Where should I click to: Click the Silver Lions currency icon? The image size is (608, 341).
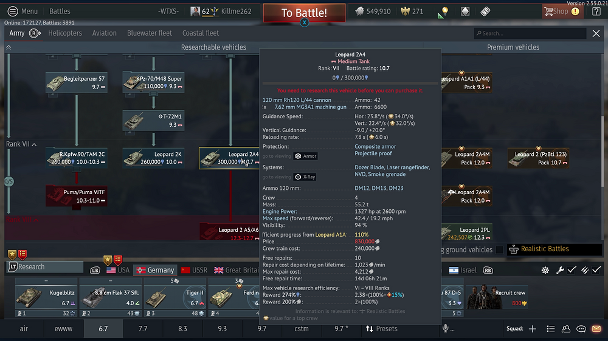[x=360, y=11]
